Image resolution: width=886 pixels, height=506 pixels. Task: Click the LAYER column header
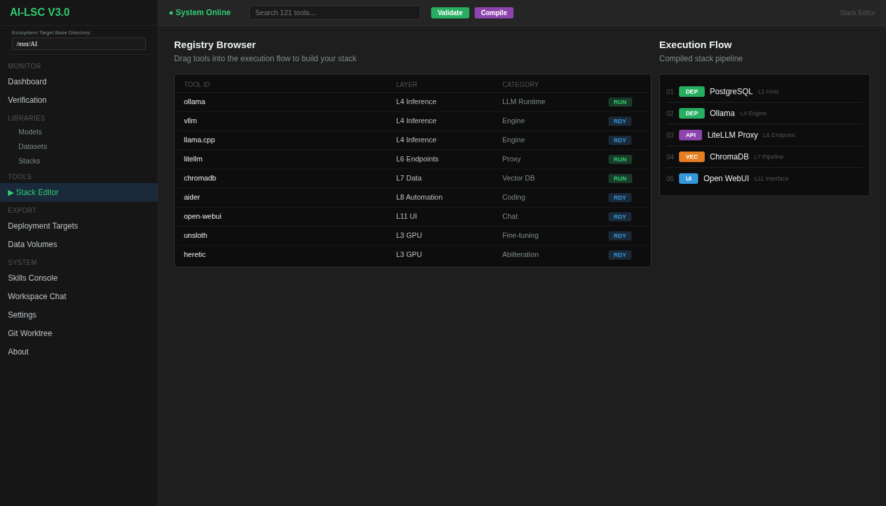(x=407, y=84)
